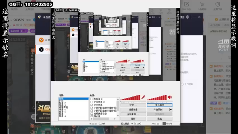238x134 pixels.
Task: Click the 主播投稿 icon
Action: tap(217, 19)
